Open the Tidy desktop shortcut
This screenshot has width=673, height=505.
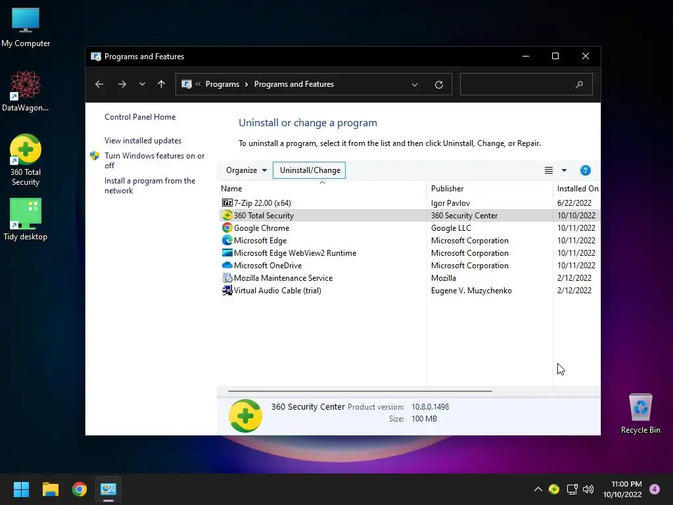[26, 219]
